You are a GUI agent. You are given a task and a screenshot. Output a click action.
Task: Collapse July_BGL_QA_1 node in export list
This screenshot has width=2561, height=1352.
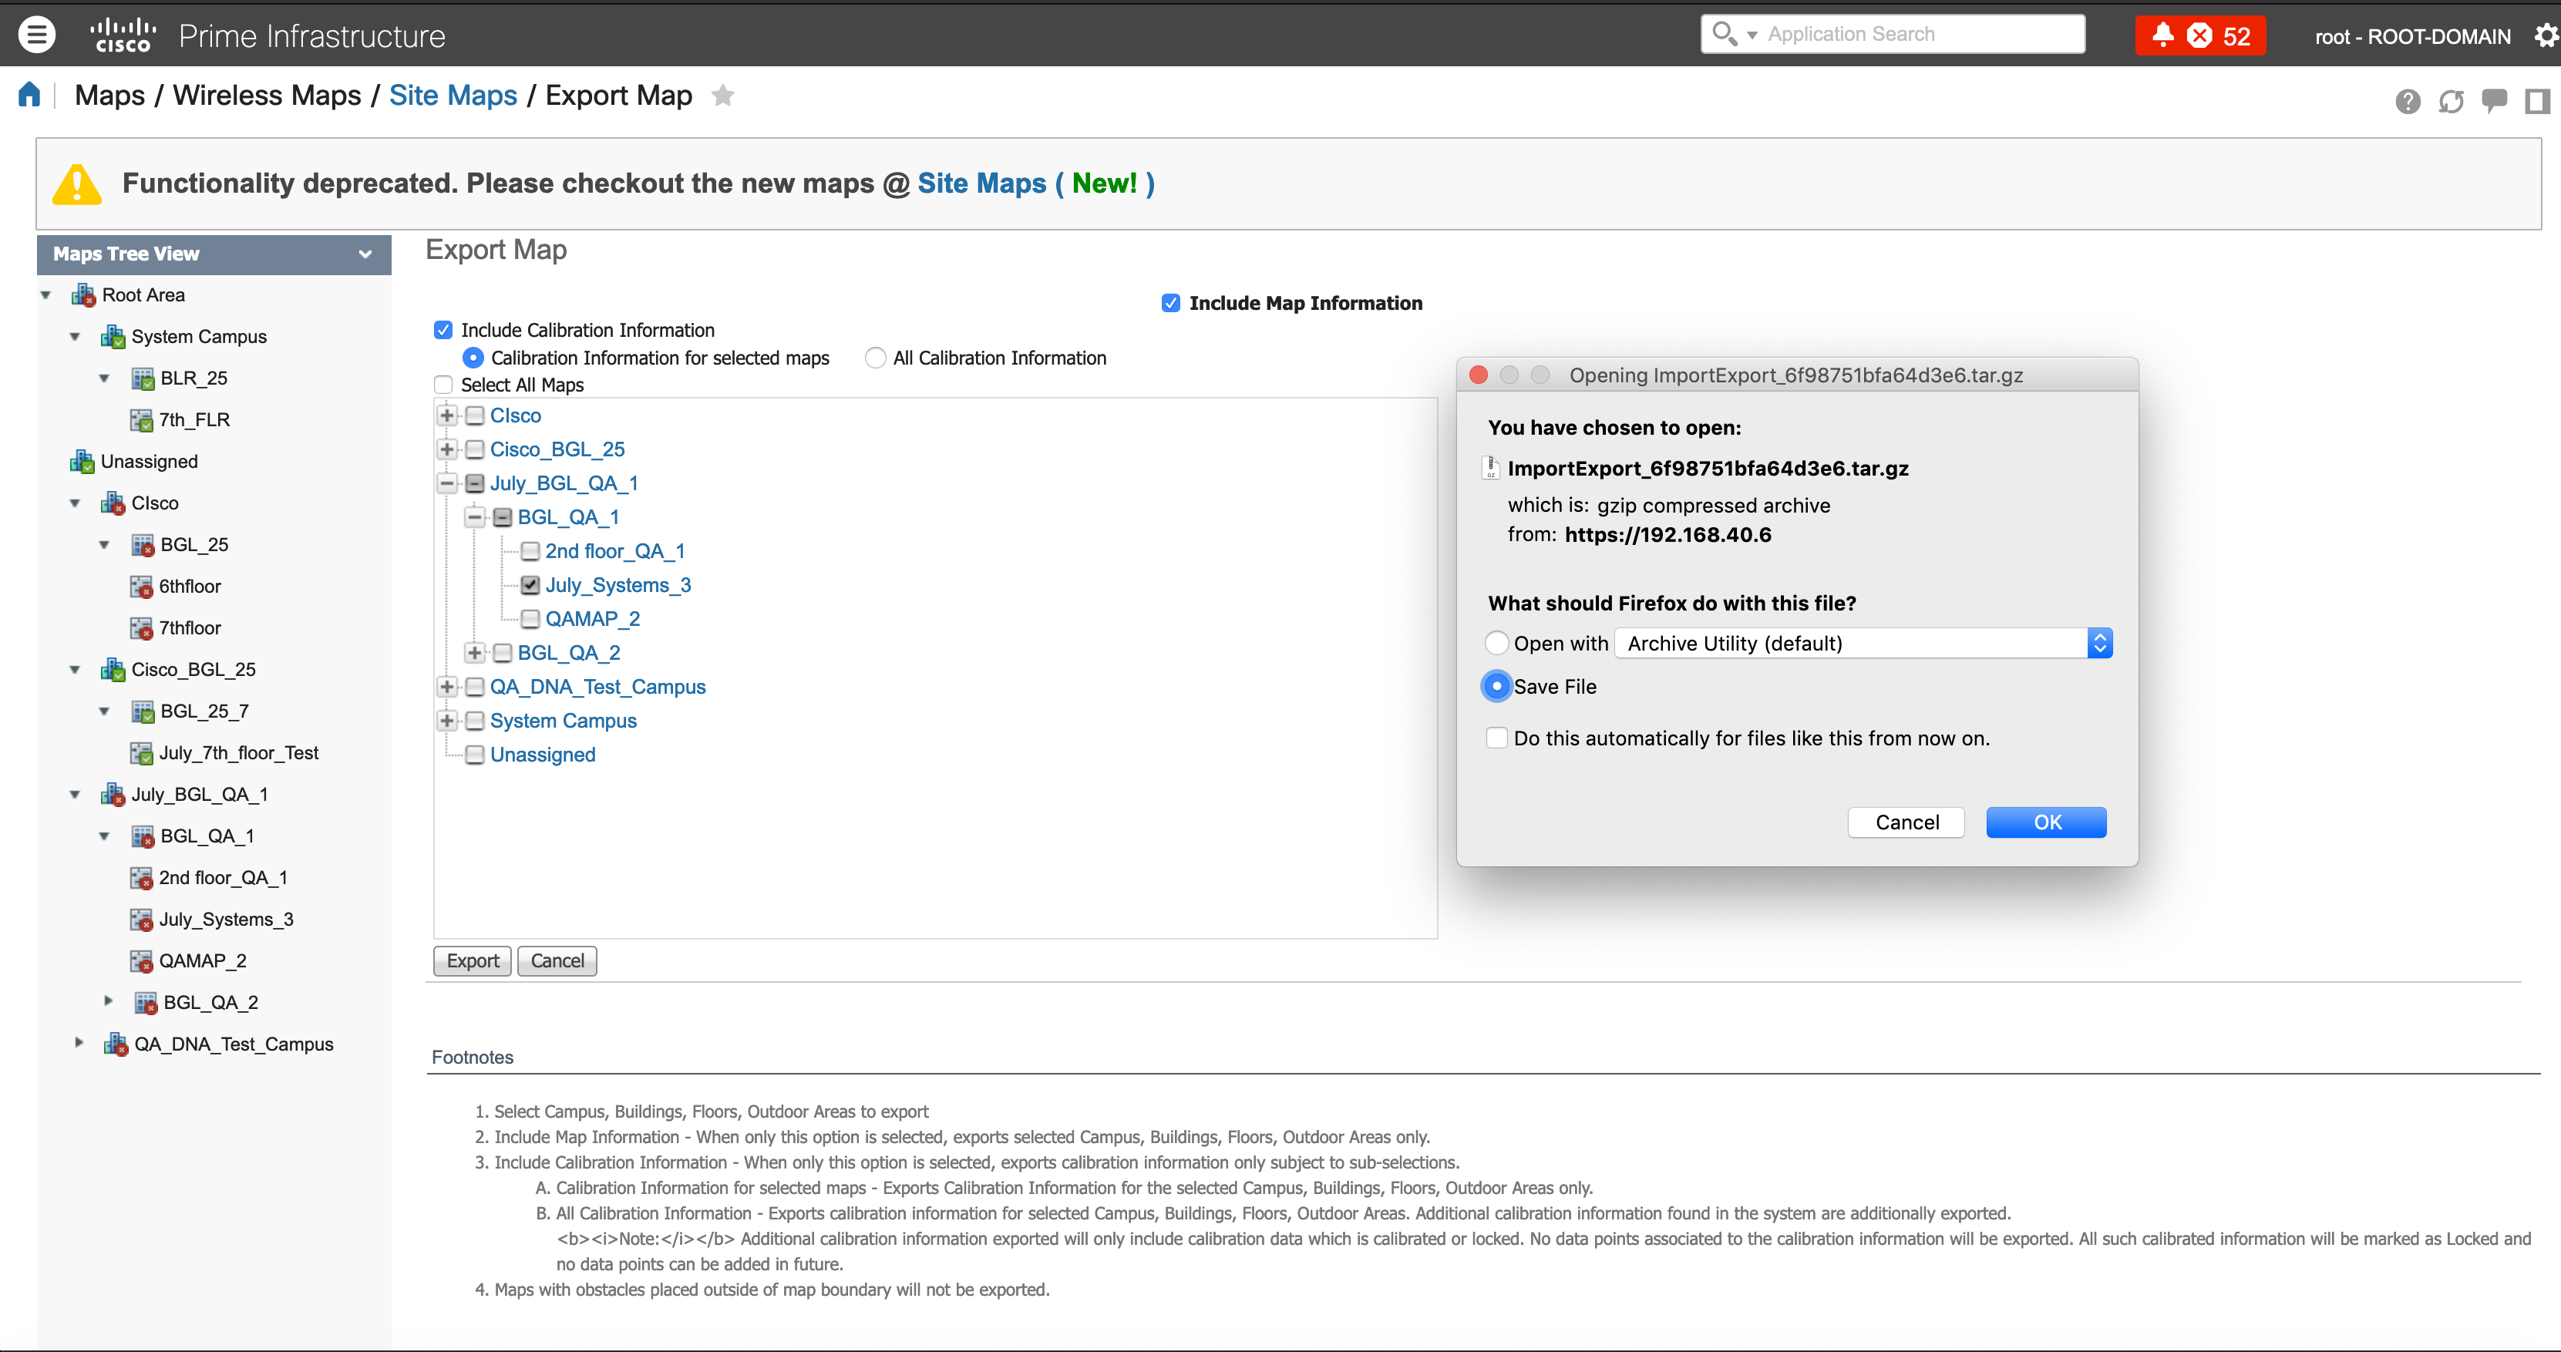pos(447,483)
